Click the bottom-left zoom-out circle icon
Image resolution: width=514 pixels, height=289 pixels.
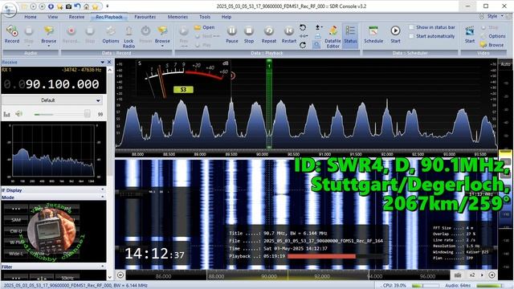(x=120, y=275)
